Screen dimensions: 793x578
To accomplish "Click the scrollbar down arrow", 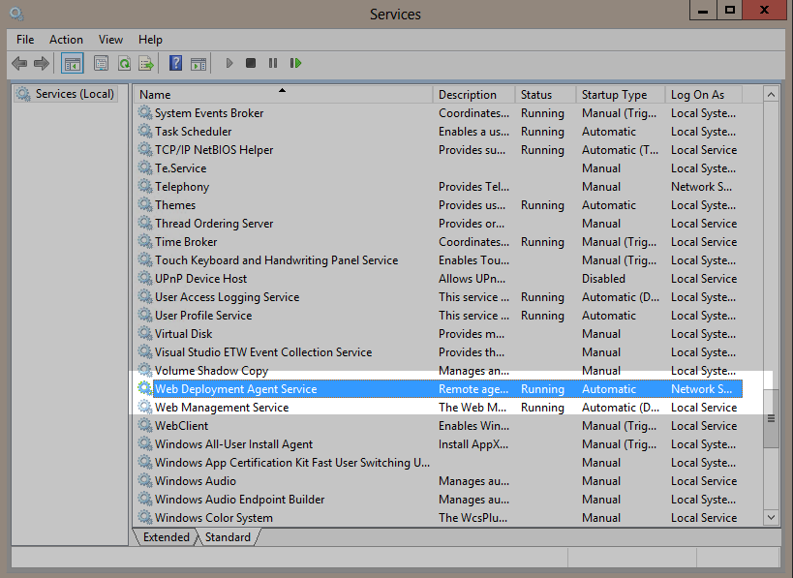I will coord(771,517).
